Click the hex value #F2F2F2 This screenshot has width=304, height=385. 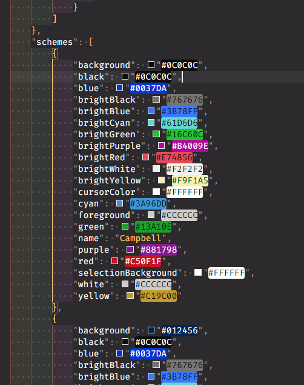(x=185, y=169)
